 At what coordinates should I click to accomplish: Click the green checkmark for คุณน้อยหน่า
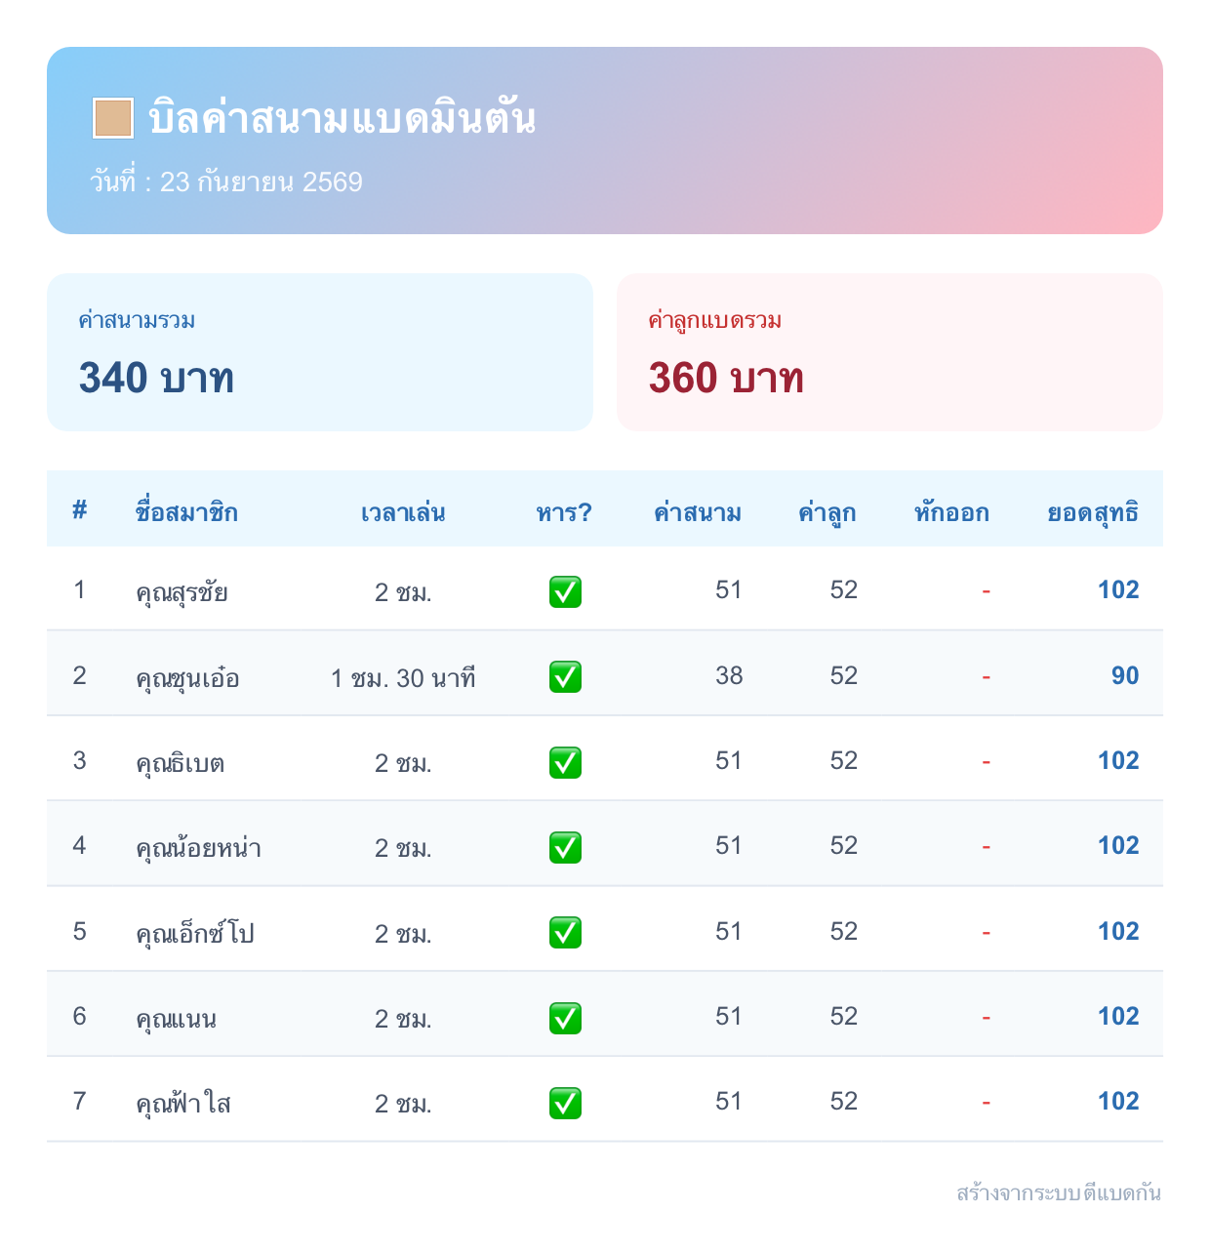coord(565,847)
